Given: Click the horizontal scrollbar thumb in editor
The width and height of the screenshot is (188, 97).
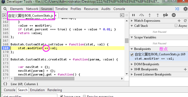Looking at the screenshot, I should tap(44, 78).
